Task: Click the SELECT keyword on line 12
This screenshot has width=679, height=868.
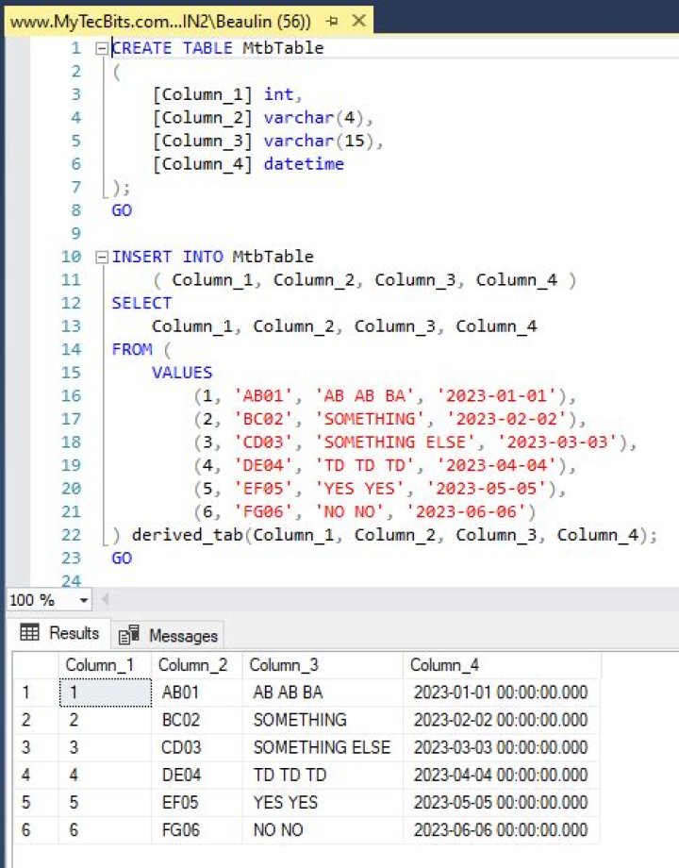Action: point(141,304)
